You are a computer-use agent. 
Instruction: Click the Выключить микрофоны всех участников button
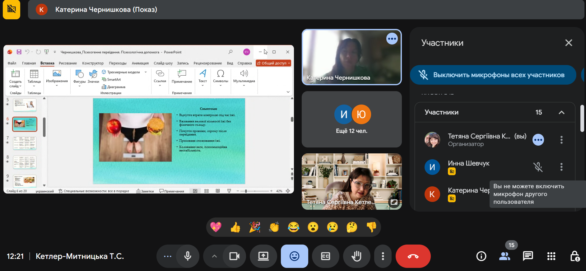click(493, 75)
